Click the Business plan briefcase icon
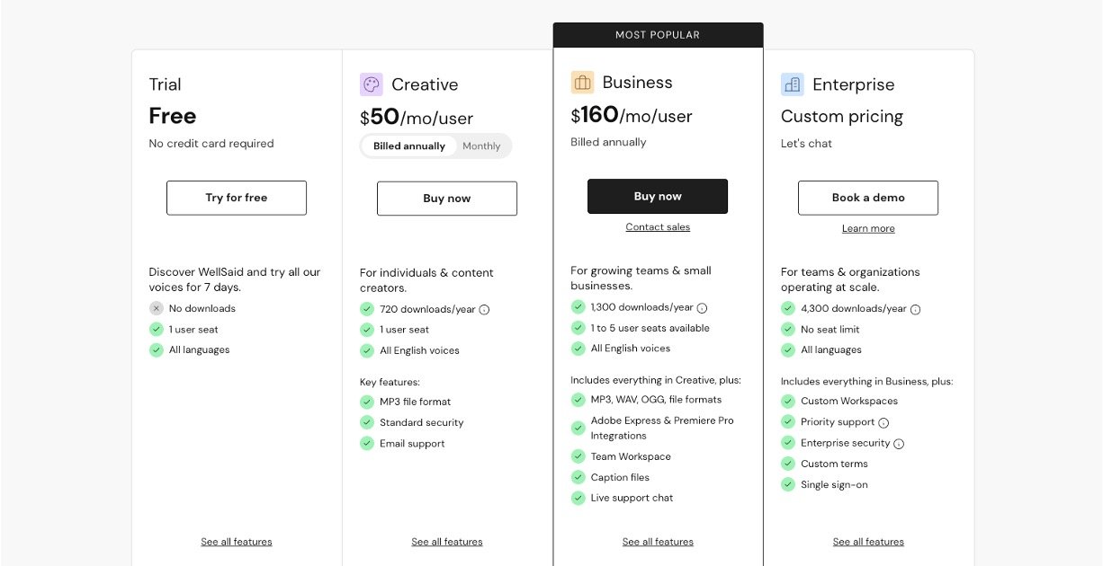The image size is (1103, 566). tap(582, 83)
